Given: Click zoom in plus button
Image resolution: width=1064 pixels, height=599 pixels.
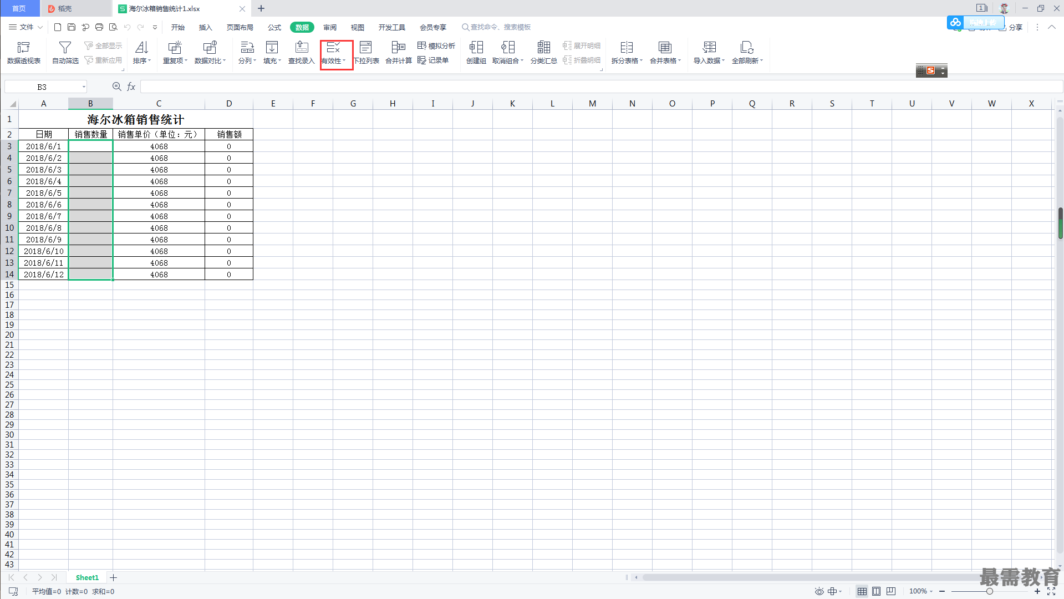Looking at the screenshot, I should (x=1037, y=591).
